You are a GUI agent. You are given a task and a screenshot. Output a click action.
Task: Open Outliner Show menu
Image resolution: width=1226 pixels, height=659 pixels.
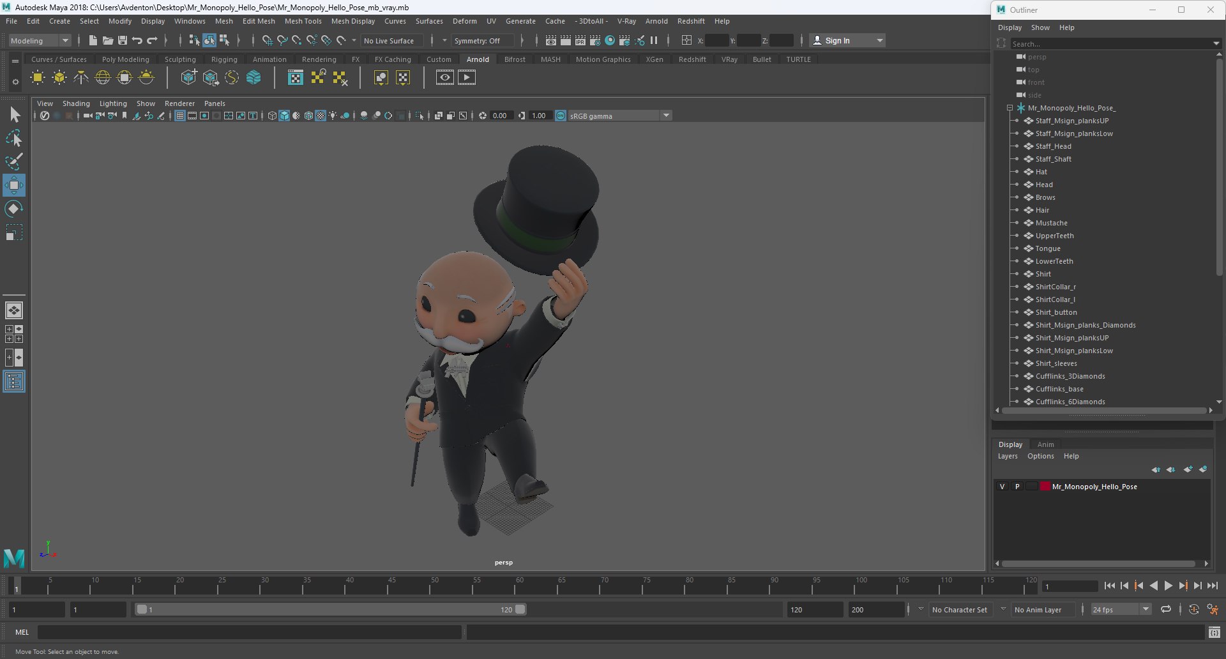coord(1040,27)
